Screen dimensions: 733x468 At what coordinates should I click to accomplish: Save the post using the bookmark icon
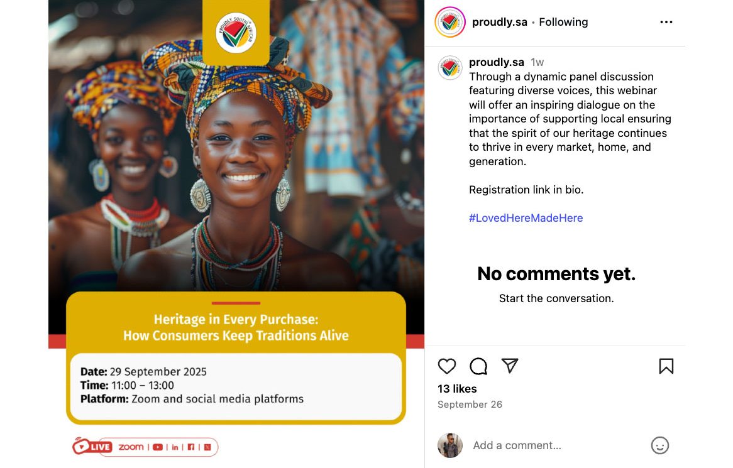tap(666, 366)
